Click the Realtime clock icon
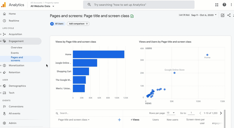The width and height of the screenshot is (234, 128). coord(4,21)
